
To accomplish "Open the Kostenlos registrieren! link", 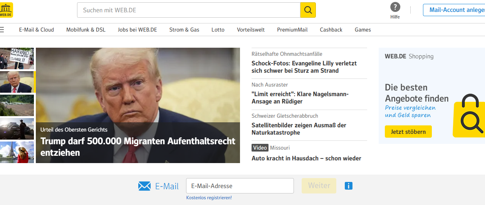I will [209, 198].
